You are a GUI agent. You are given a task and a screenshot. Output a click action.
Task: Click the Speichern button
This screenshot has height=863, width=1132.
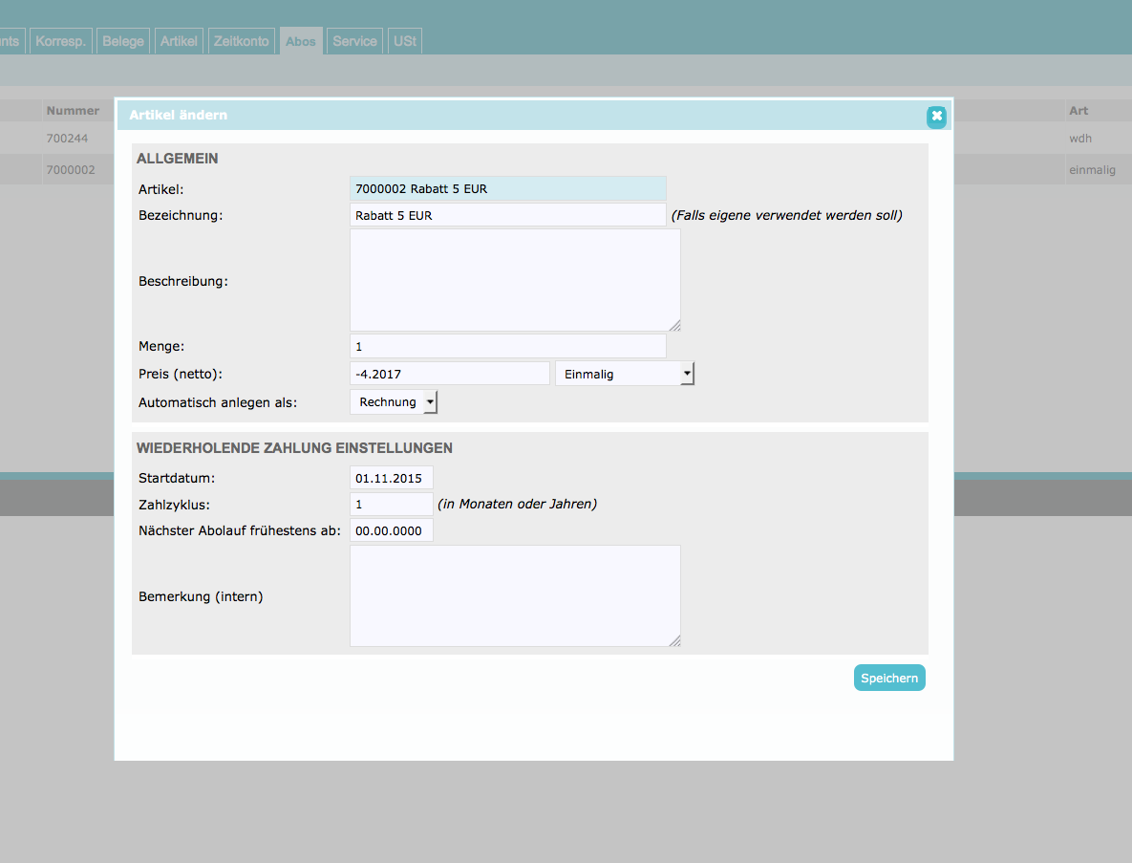point(889,678)
